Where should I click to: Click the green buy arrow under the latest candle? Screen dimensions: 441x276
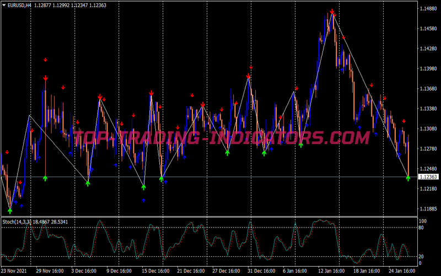tap(408, 178)
